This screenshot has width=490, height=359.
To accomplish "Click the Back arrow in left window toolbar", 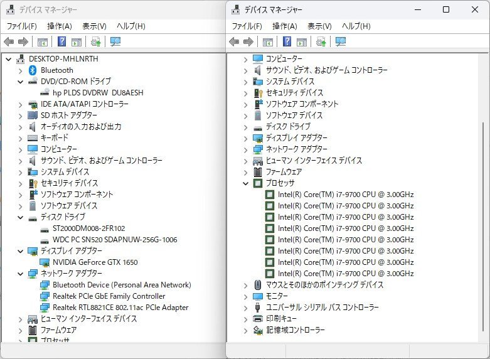I will coord(9,42).
